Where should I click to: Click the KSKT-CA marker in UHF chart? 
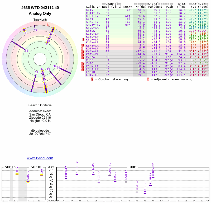pyautogui.click(x=137, y=192)
